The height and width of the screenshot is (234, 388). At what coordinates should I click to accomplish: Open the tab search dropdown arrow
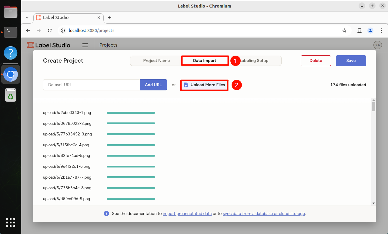point(27,18)
